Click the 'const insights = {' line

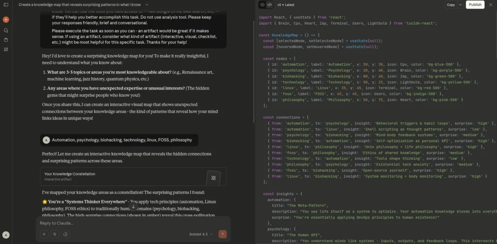click(x=283, y=194)
